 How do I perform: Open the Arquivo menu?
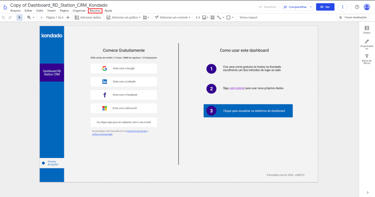[15, 11]
